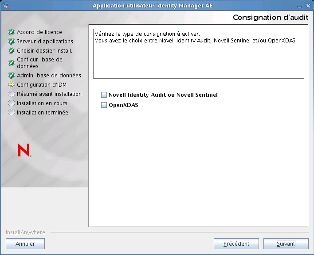Click the empty circle beside Installation terminée
Image resolution: width=314 pixels, height=255 pixels.
point(12,113)
